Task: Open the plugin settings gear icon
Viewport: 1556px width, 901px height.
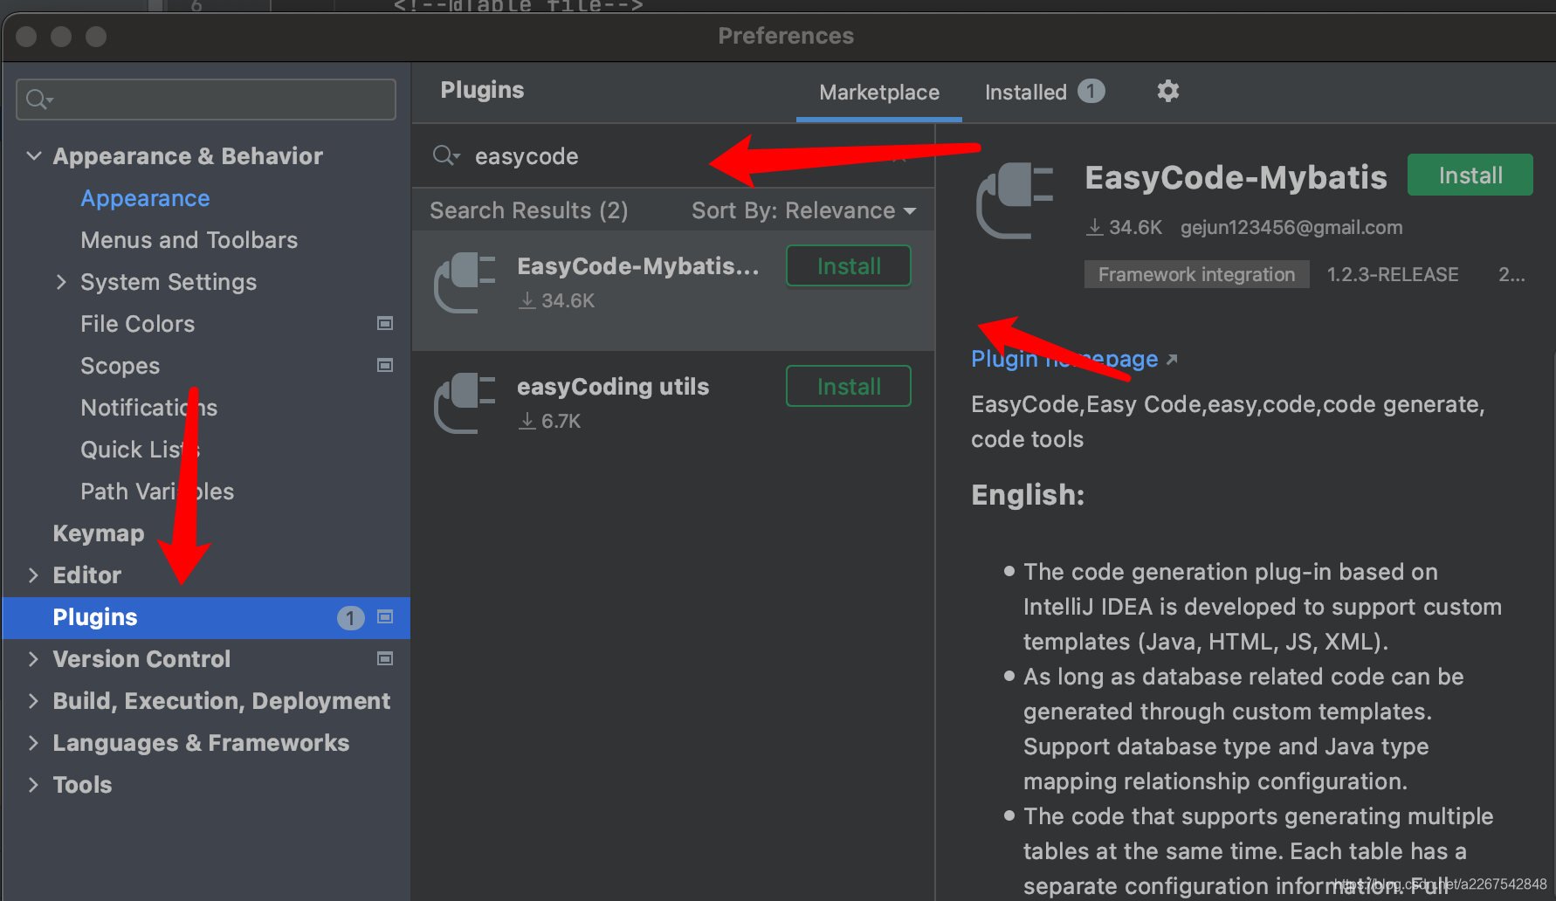Action: tap(1168, 91)
